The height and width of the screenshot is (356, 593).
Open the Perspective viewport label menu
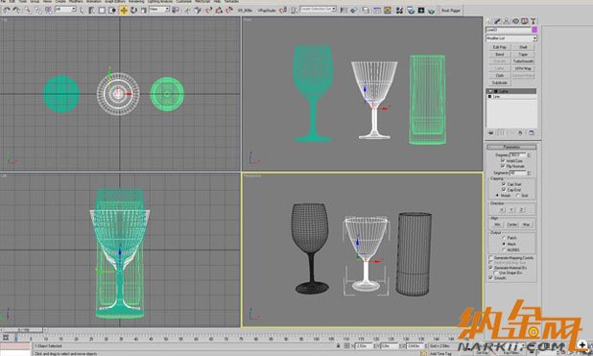point(252,176)
